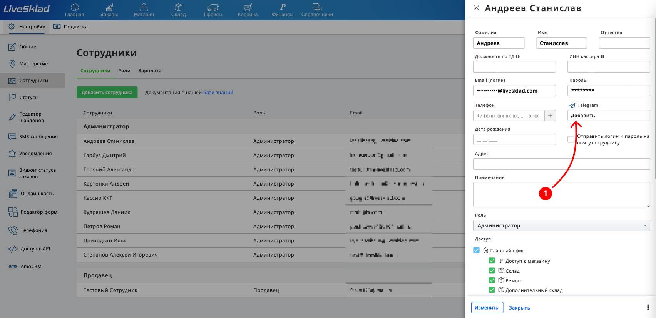The height and width of the screenshot is (318, 656).
Task: Open employee row Гарбуз Дмитрий
Action: 271,155
